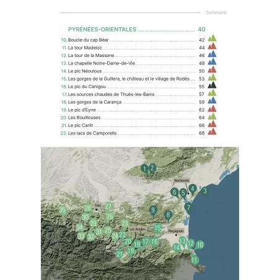Click map marker 27 near Foix
The height and width of the screenshot is (280, 280).
tap(108, 207)
